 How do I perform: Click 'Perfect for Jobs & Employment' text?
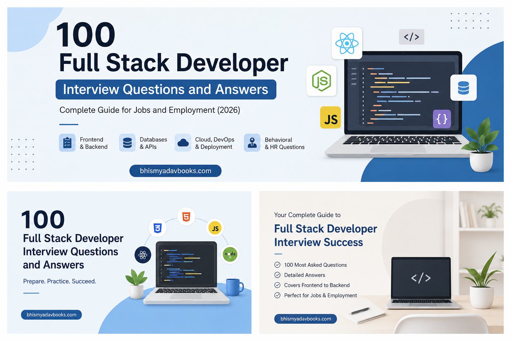pyautogui.click(x=320, y=295)
